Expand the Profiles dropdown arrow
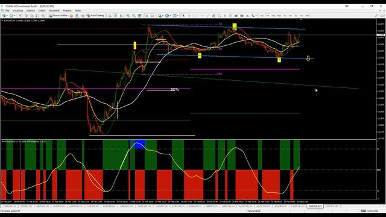386x217 pixels. [x=14, y=16]
